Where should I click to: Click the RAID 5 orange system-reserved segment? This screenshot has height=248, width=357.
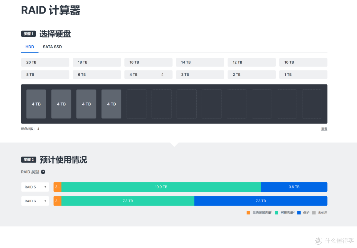pos(58,187)
